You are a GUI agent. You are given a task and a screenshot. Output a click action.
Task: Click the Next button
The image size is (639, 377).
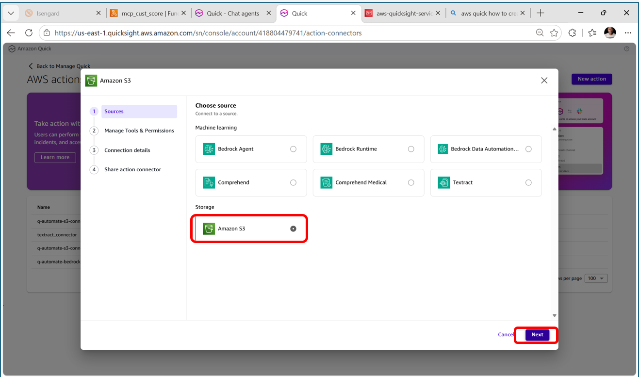point(537,335)
